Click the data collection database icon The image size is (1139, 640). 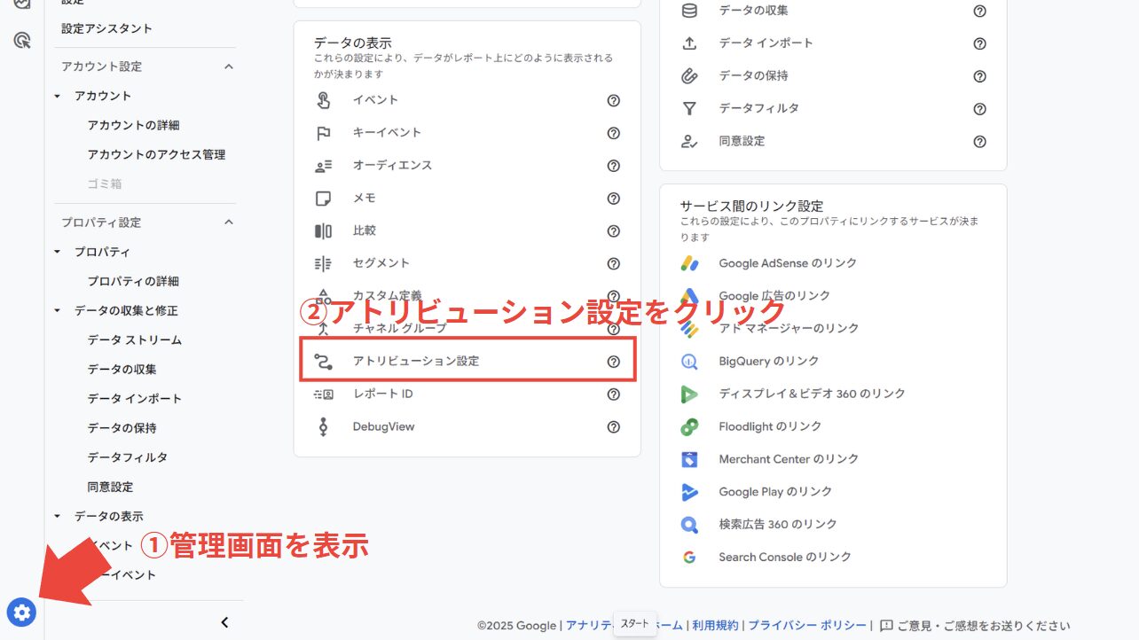tap(689, 11)
